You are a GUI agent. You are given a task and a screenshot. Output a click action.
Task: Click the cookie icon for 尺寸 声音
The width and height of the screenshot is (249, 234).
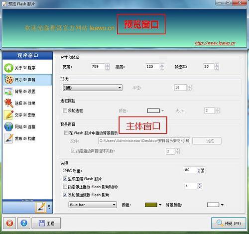[8, 80]
